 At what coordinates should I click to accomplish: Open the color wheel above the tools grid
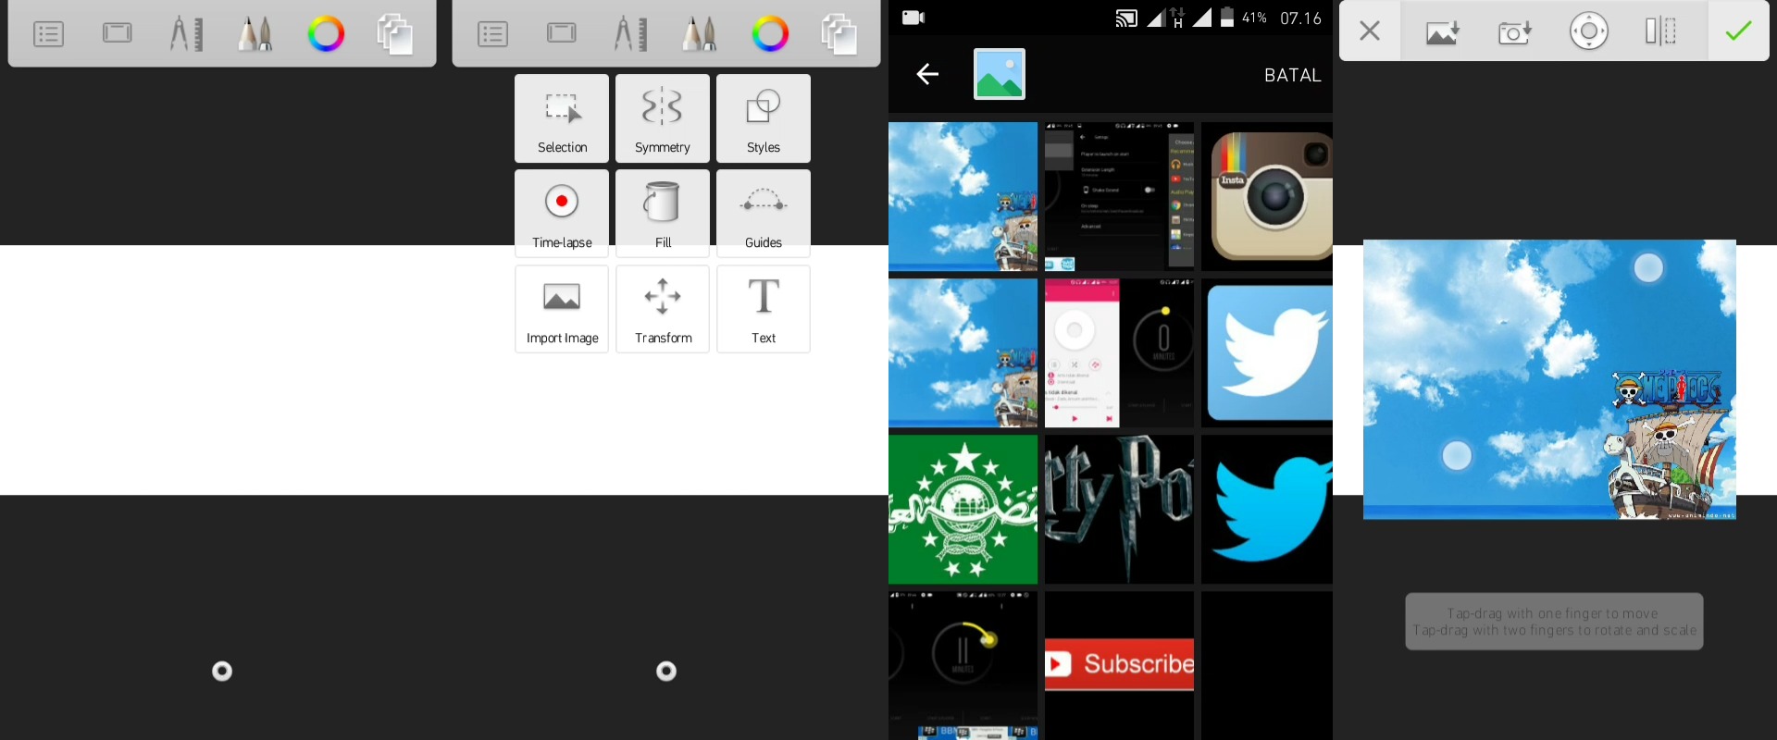point(770,33)
